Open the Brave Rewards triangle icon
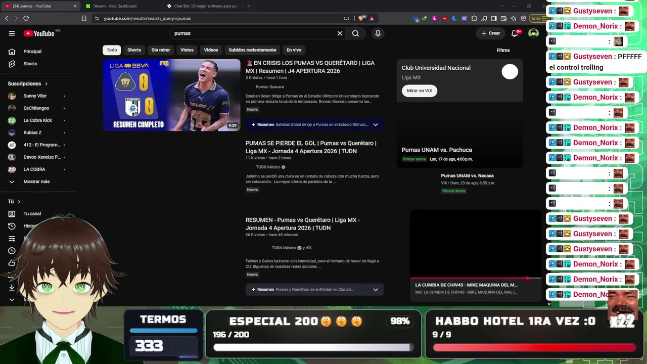The image size is (647, 364). 372,18
